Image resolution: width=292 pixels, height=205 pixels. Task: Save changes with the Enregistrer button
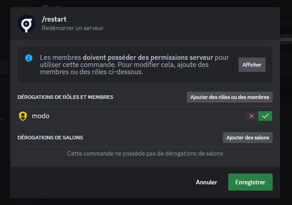250,182
